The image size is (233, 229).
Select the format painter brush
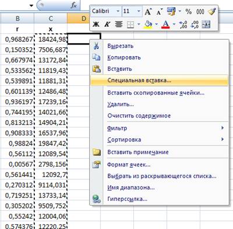[x=211, y=11]
